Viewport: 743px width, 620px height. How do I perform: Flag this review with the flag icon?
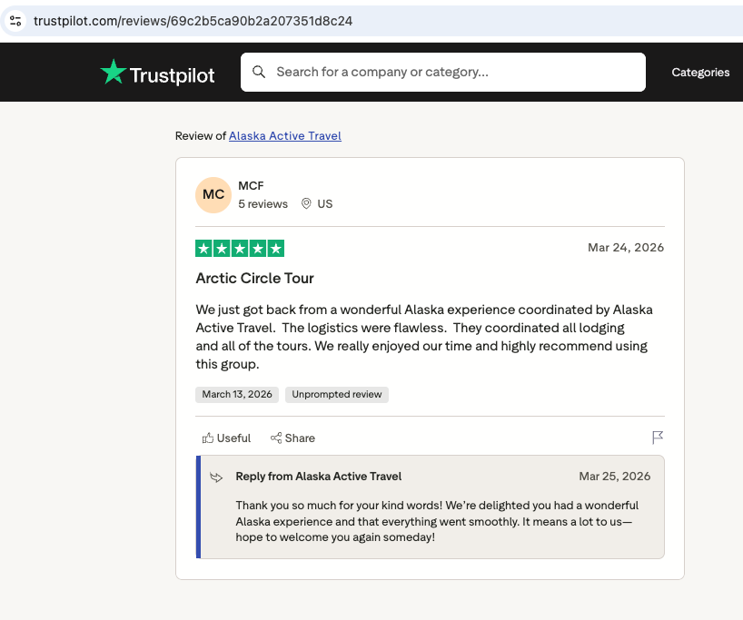point(658,438)
